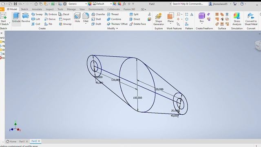The image size is (261, 147).
Task: Choose the Sweep feature
Action: 37,14
